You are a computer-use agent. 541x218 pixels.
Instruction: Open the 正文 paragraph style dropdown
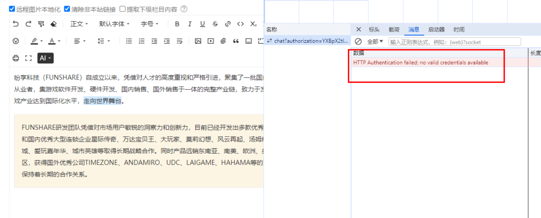click(x=80, y=24)
